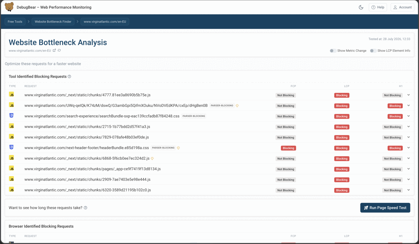The height and width of the screenshot is (244, 419).
Task: Click help icon next to Tool Identified Blocking Requests
Action: click(x=70, y=76)
